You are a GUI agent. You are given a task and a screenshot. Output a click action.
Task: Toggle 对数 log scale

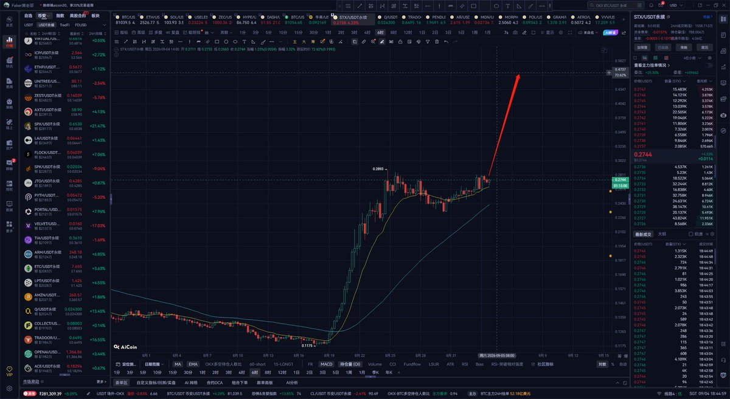(602, 364)
